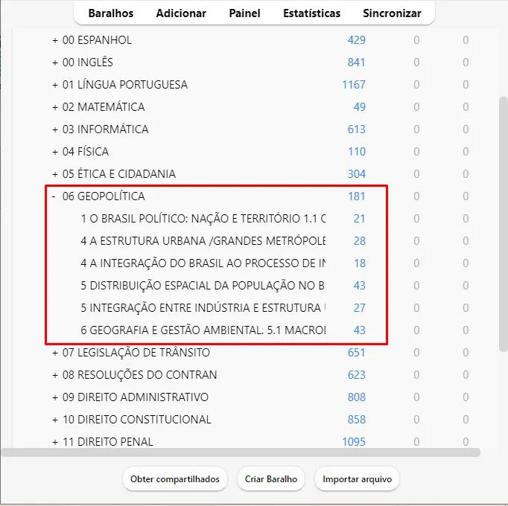Click the vertical scrollbar thumb
The image size is (508, 506).
pos(503,224)
